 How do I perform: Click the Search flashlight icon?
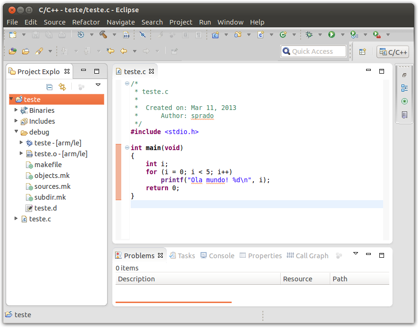click(39, 51)
